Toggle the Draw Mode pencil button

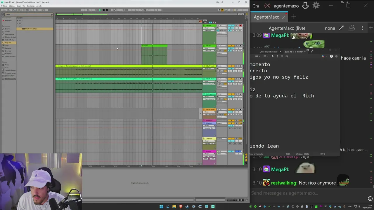point(219,10)
